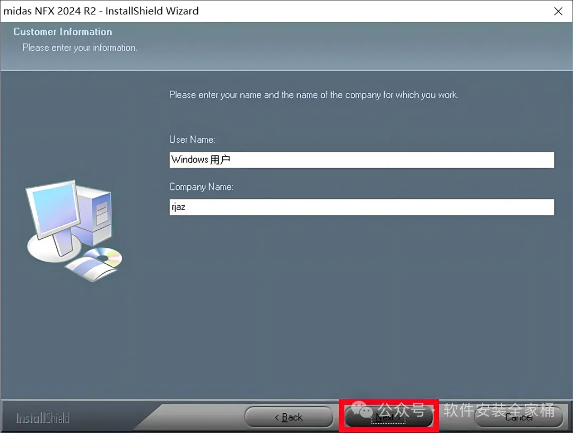This screenshot has width=573, height=433.
Task: Close the InstallShield Wizard window
Action: [x=558, y=11]
